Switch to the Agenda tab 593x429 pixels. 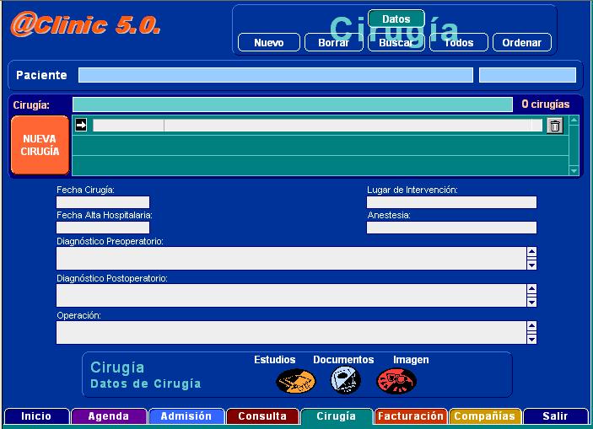(109, 416)
